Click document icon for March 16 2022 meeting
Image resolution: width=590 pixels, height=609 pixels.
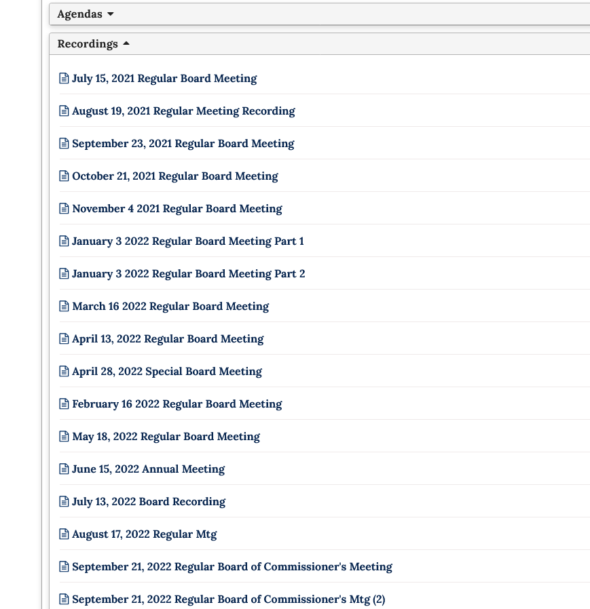pos(64,307)
